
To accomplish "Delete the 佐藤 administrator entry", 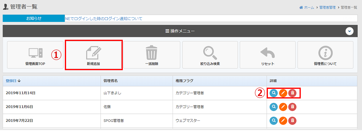I will [292, 107].
